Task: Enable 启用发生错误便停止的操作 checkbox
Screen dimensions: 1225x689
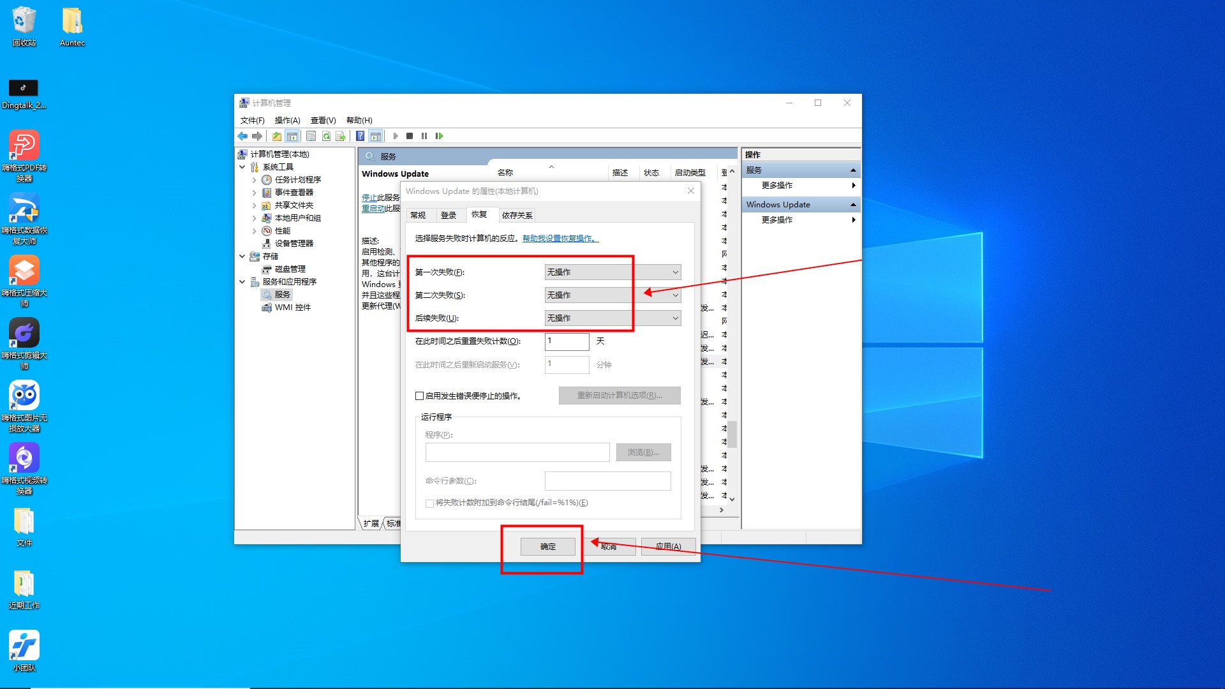Action: point(419,396)
